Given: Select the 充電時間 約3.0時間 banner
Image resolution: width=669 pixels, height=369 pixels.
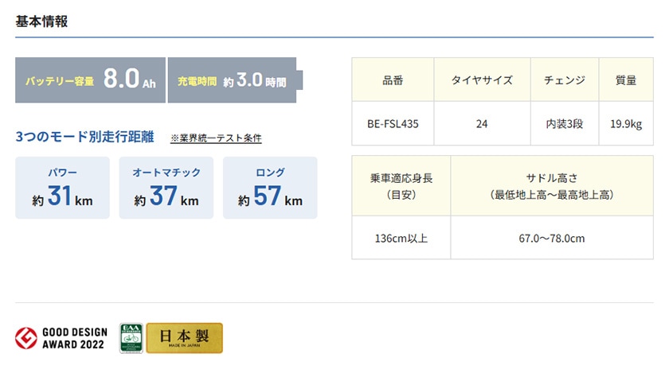Looking at the screenshot, I should (x=235, y=80).
